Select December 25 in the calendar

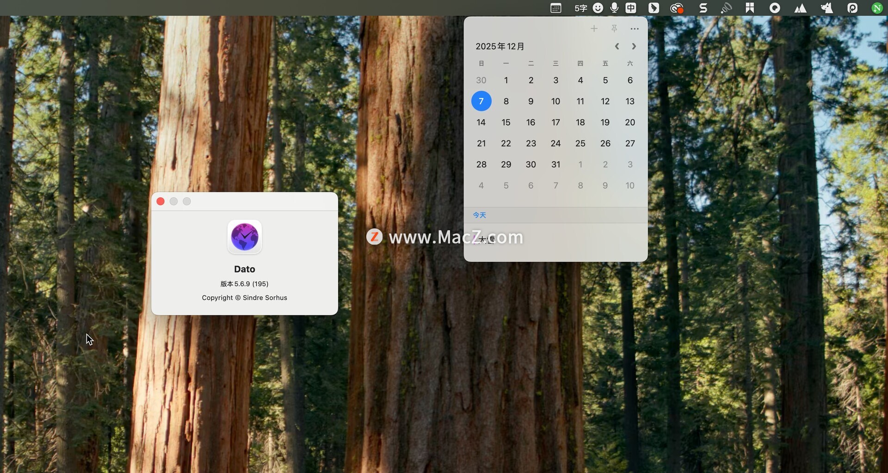coord(580,143)
